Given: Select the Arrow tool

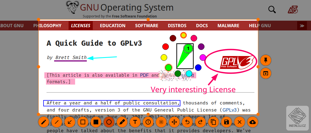Looking at the screenshot, I should click(70, 122).
